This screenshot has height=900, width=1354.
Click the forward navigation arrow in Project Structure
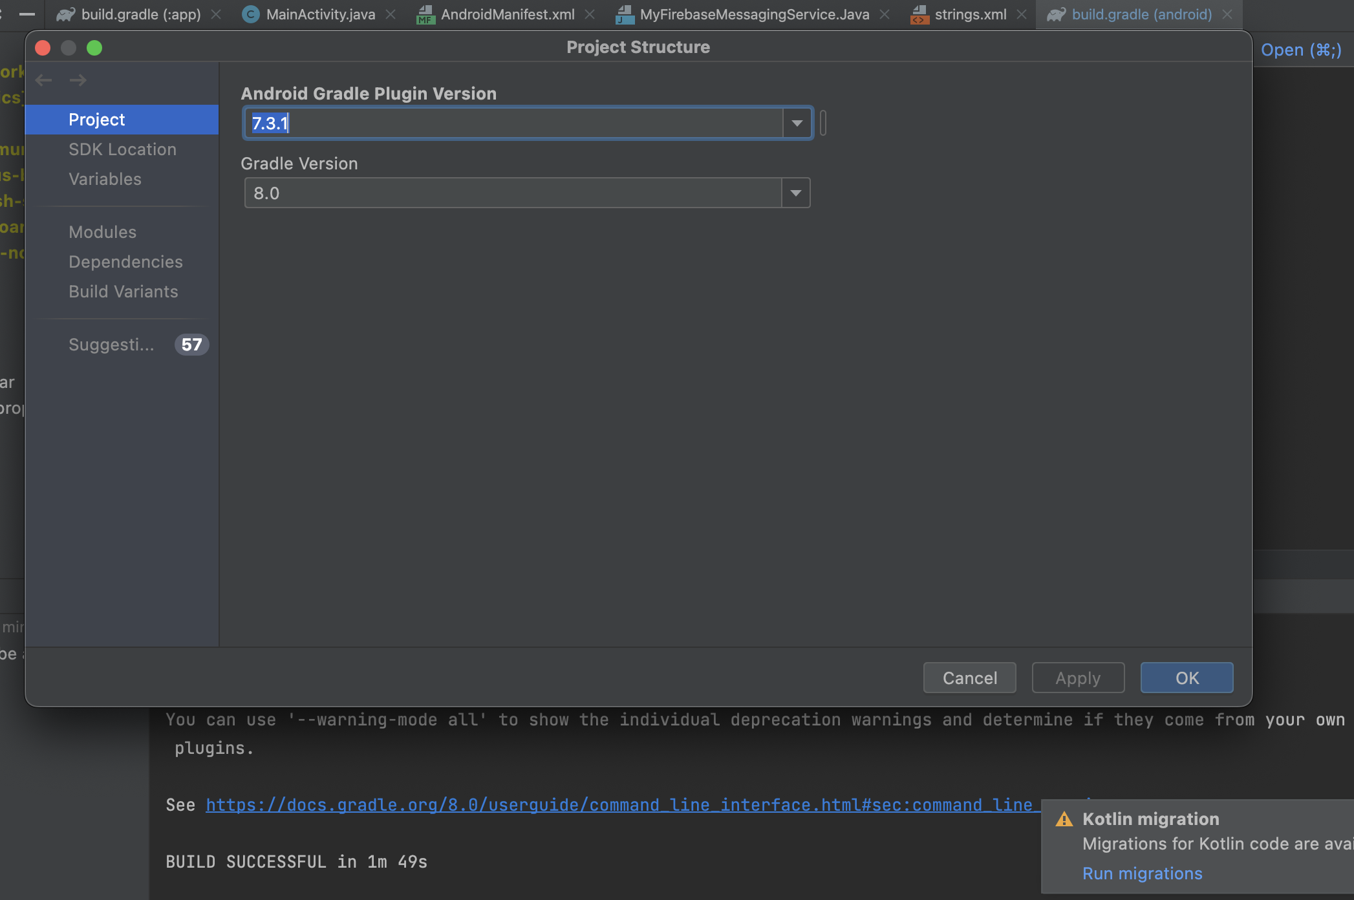coord(78,80)
